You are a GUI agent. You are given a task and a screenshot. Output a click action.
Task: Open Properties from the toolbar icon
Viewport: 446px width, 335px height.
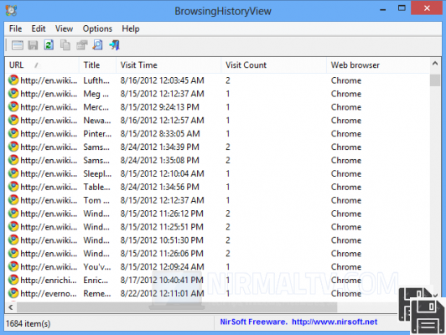(81, 45)
